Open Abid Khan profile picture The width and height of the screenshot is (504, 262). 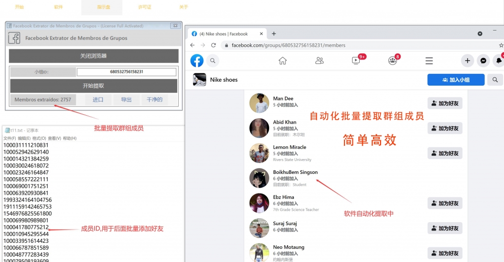coord(259,128)
